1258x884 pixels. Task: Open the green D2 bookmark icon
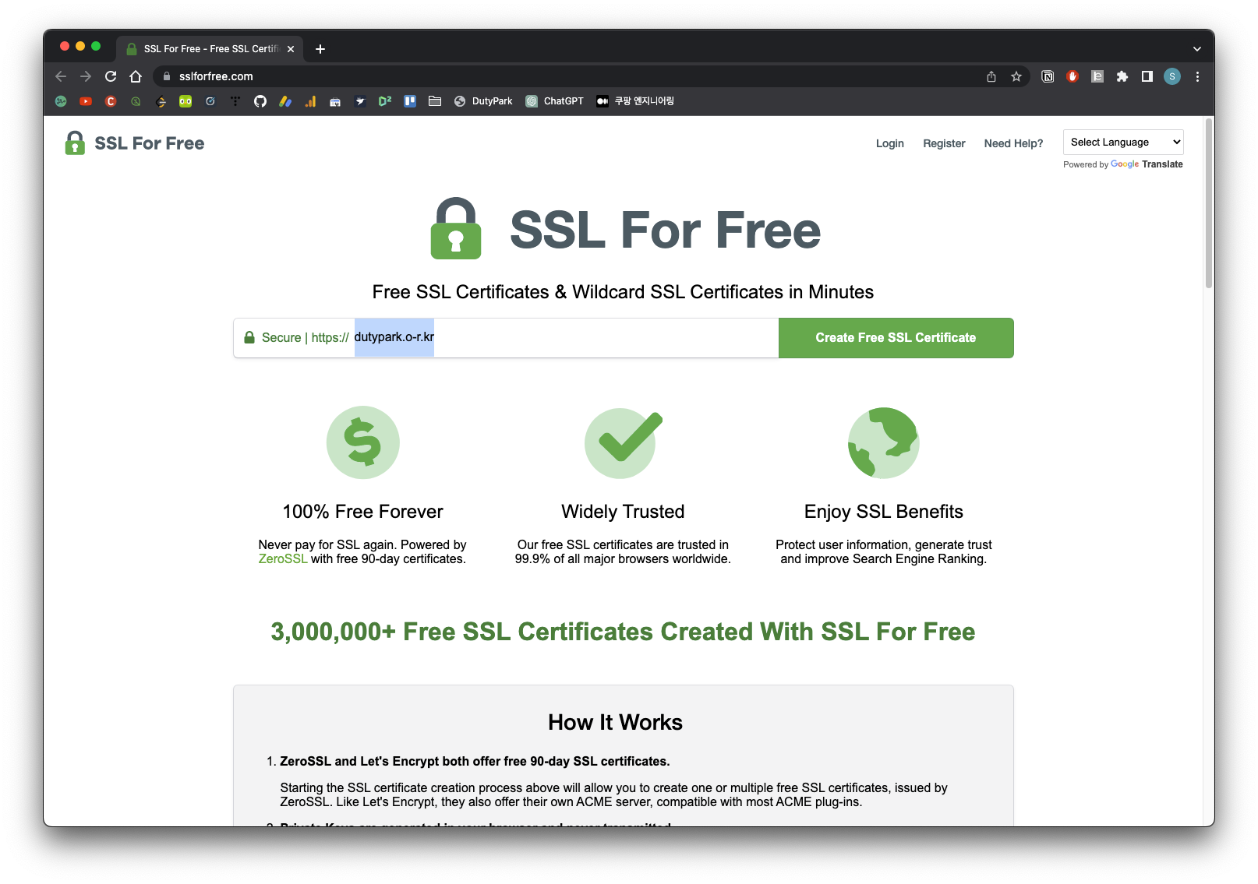(x=385, y=101)
